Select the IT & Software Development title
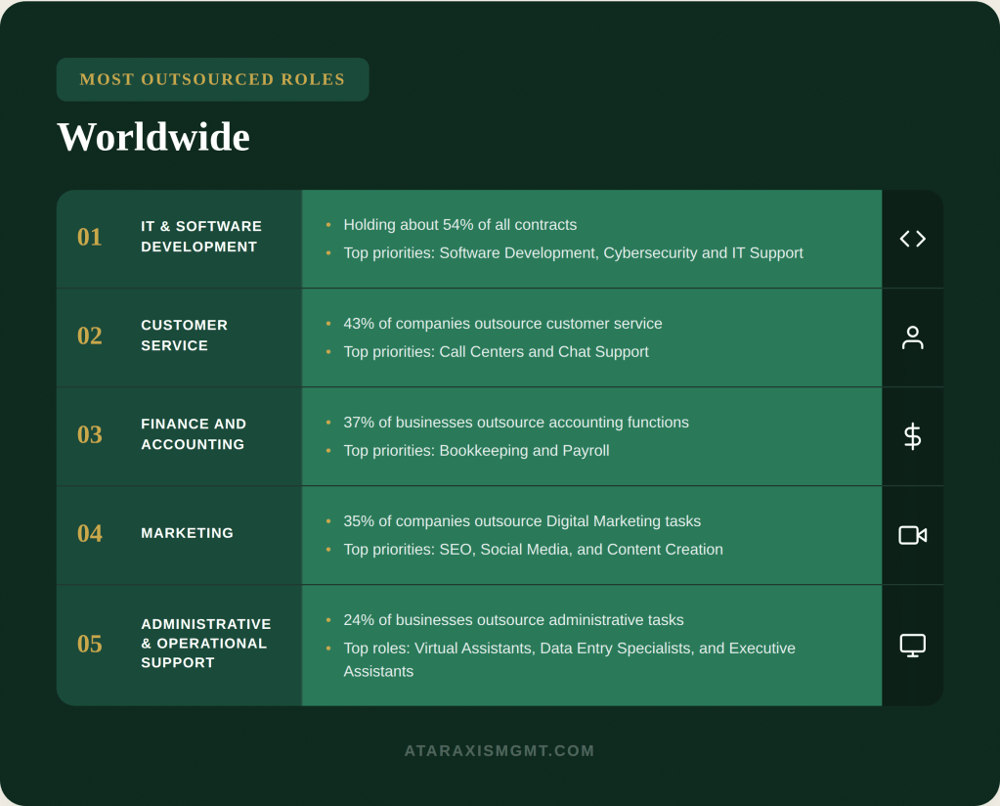This screenshot has width=1000, height=806. point(201,237)
